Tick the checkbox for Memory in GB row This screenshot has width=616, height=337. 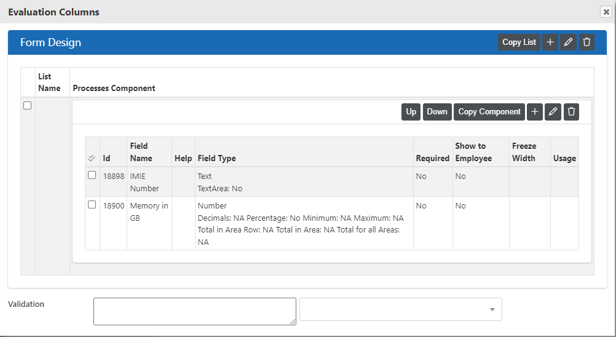[x=92, y=205]
